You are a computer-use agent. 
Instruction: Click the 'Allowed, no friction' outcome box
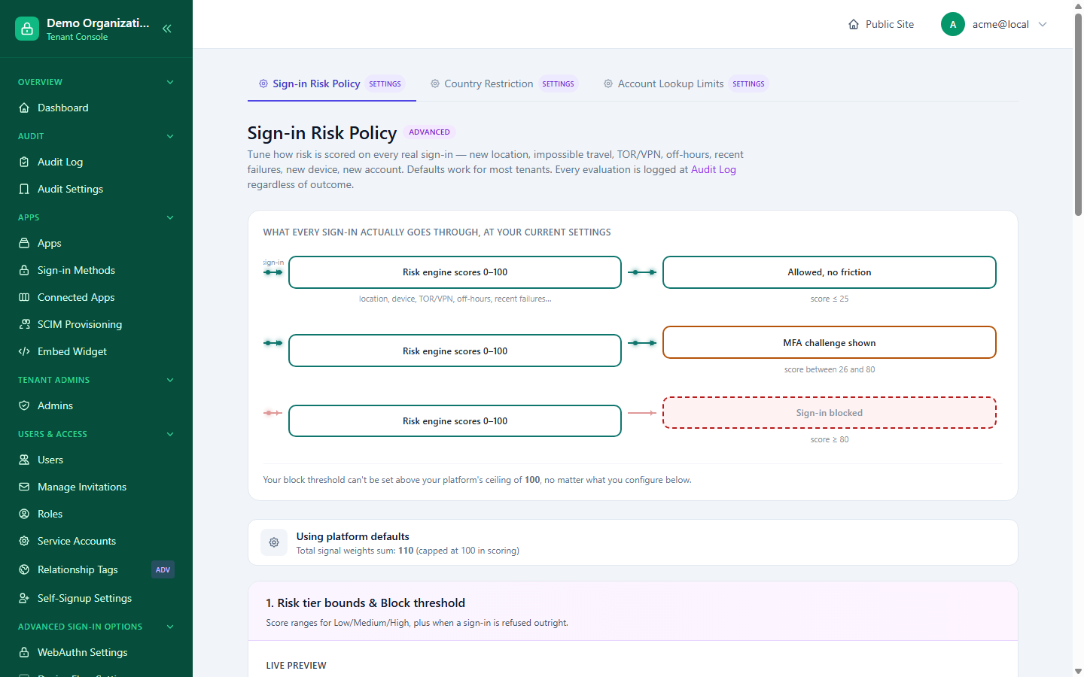pos(830,272)
